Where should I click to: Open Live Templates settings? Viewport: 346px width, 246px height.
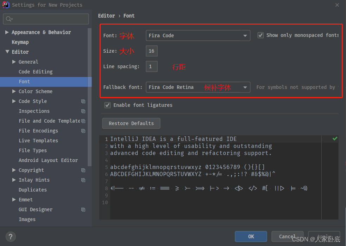[38, 141]
